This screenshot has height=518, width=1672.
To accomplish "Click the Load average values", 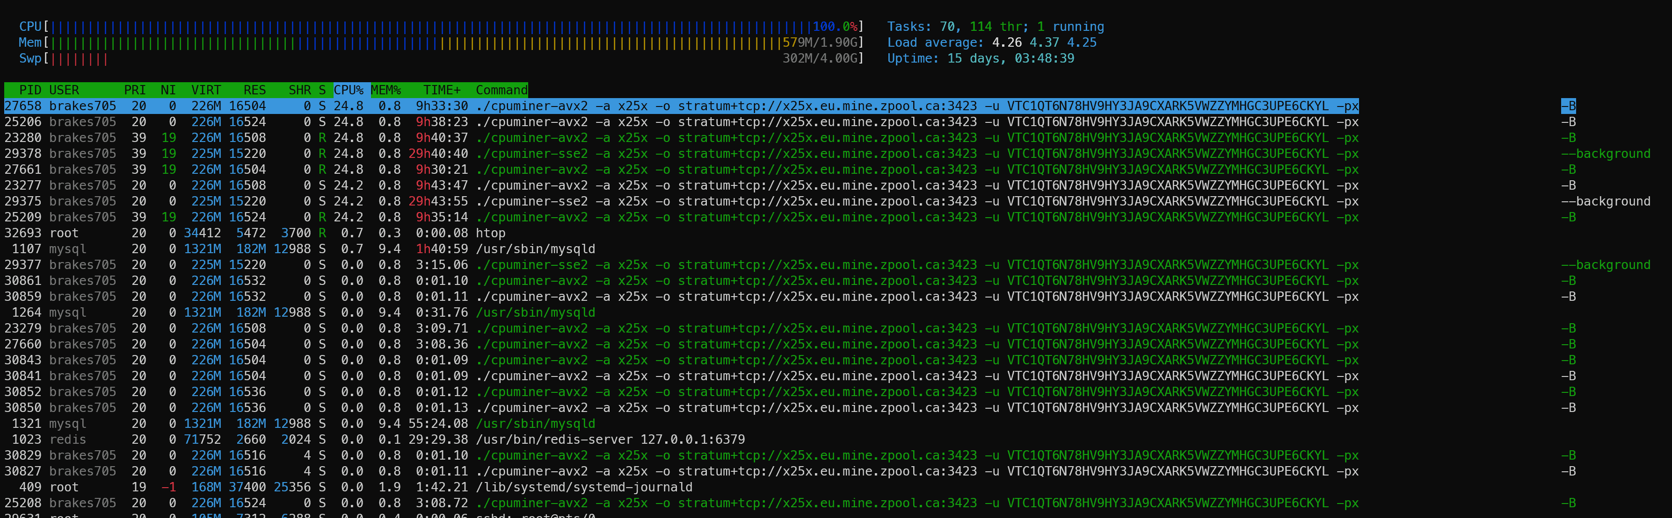I will point(1044,42).
